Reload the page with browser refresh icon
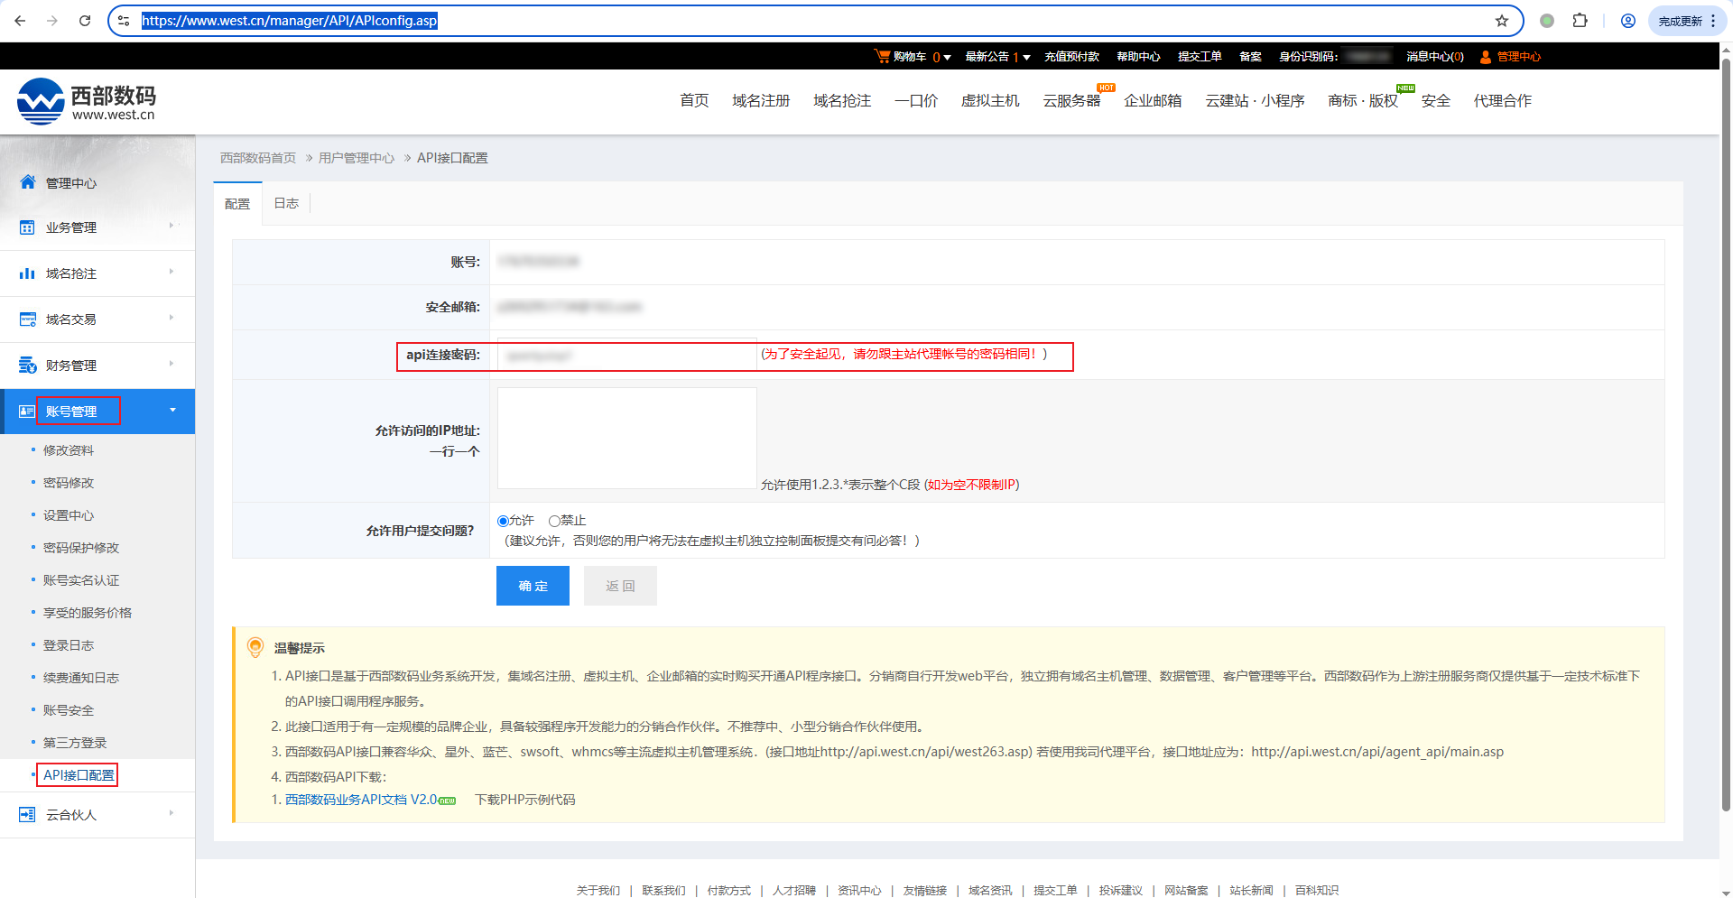 [85, 21]
